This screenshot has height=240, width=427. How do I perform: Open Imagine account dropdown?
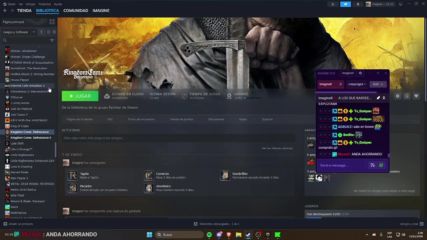[380, 4]
